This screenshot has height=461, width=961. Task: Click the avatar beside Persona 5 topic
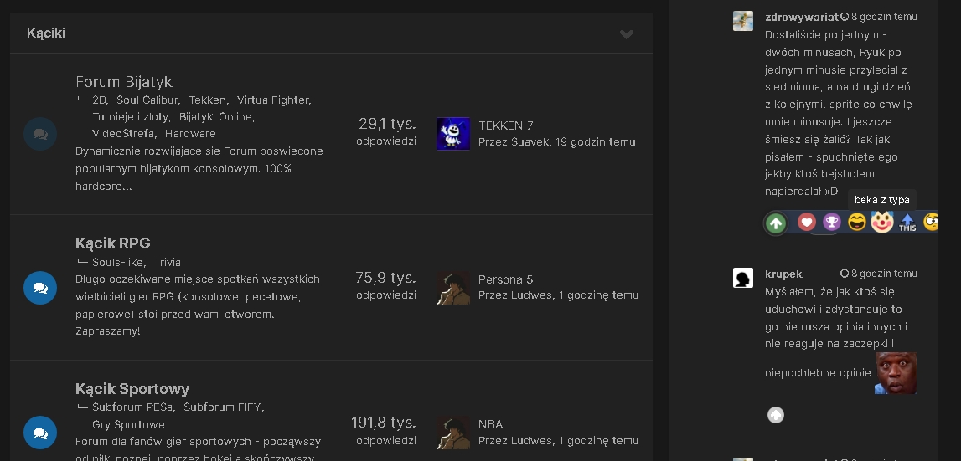[x=453, y=288]
